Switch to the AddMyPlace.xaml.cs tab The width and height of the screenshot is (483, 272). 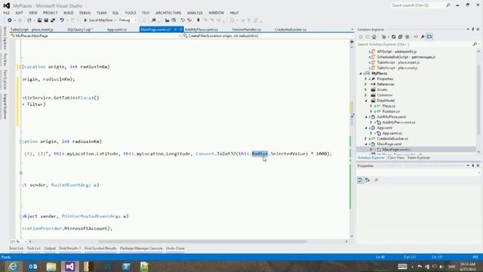[x=202, y=29]
